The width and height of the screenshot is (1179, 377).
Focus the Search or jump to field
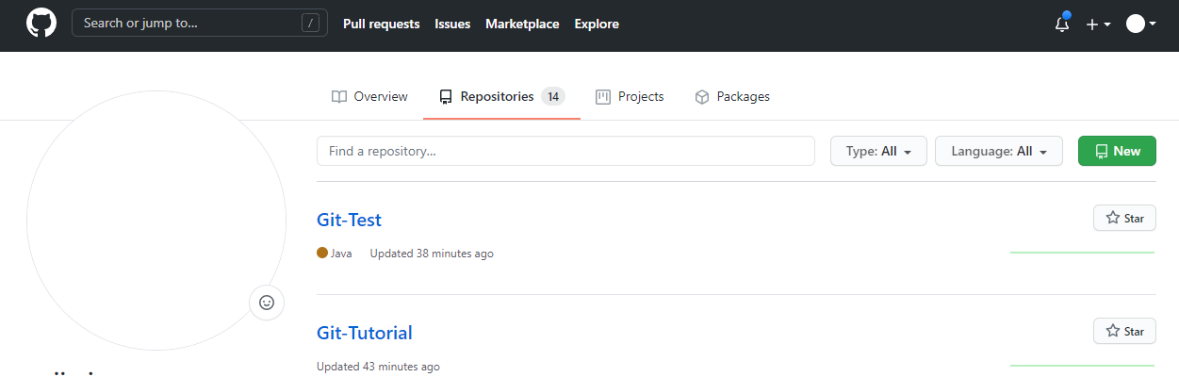200,24
